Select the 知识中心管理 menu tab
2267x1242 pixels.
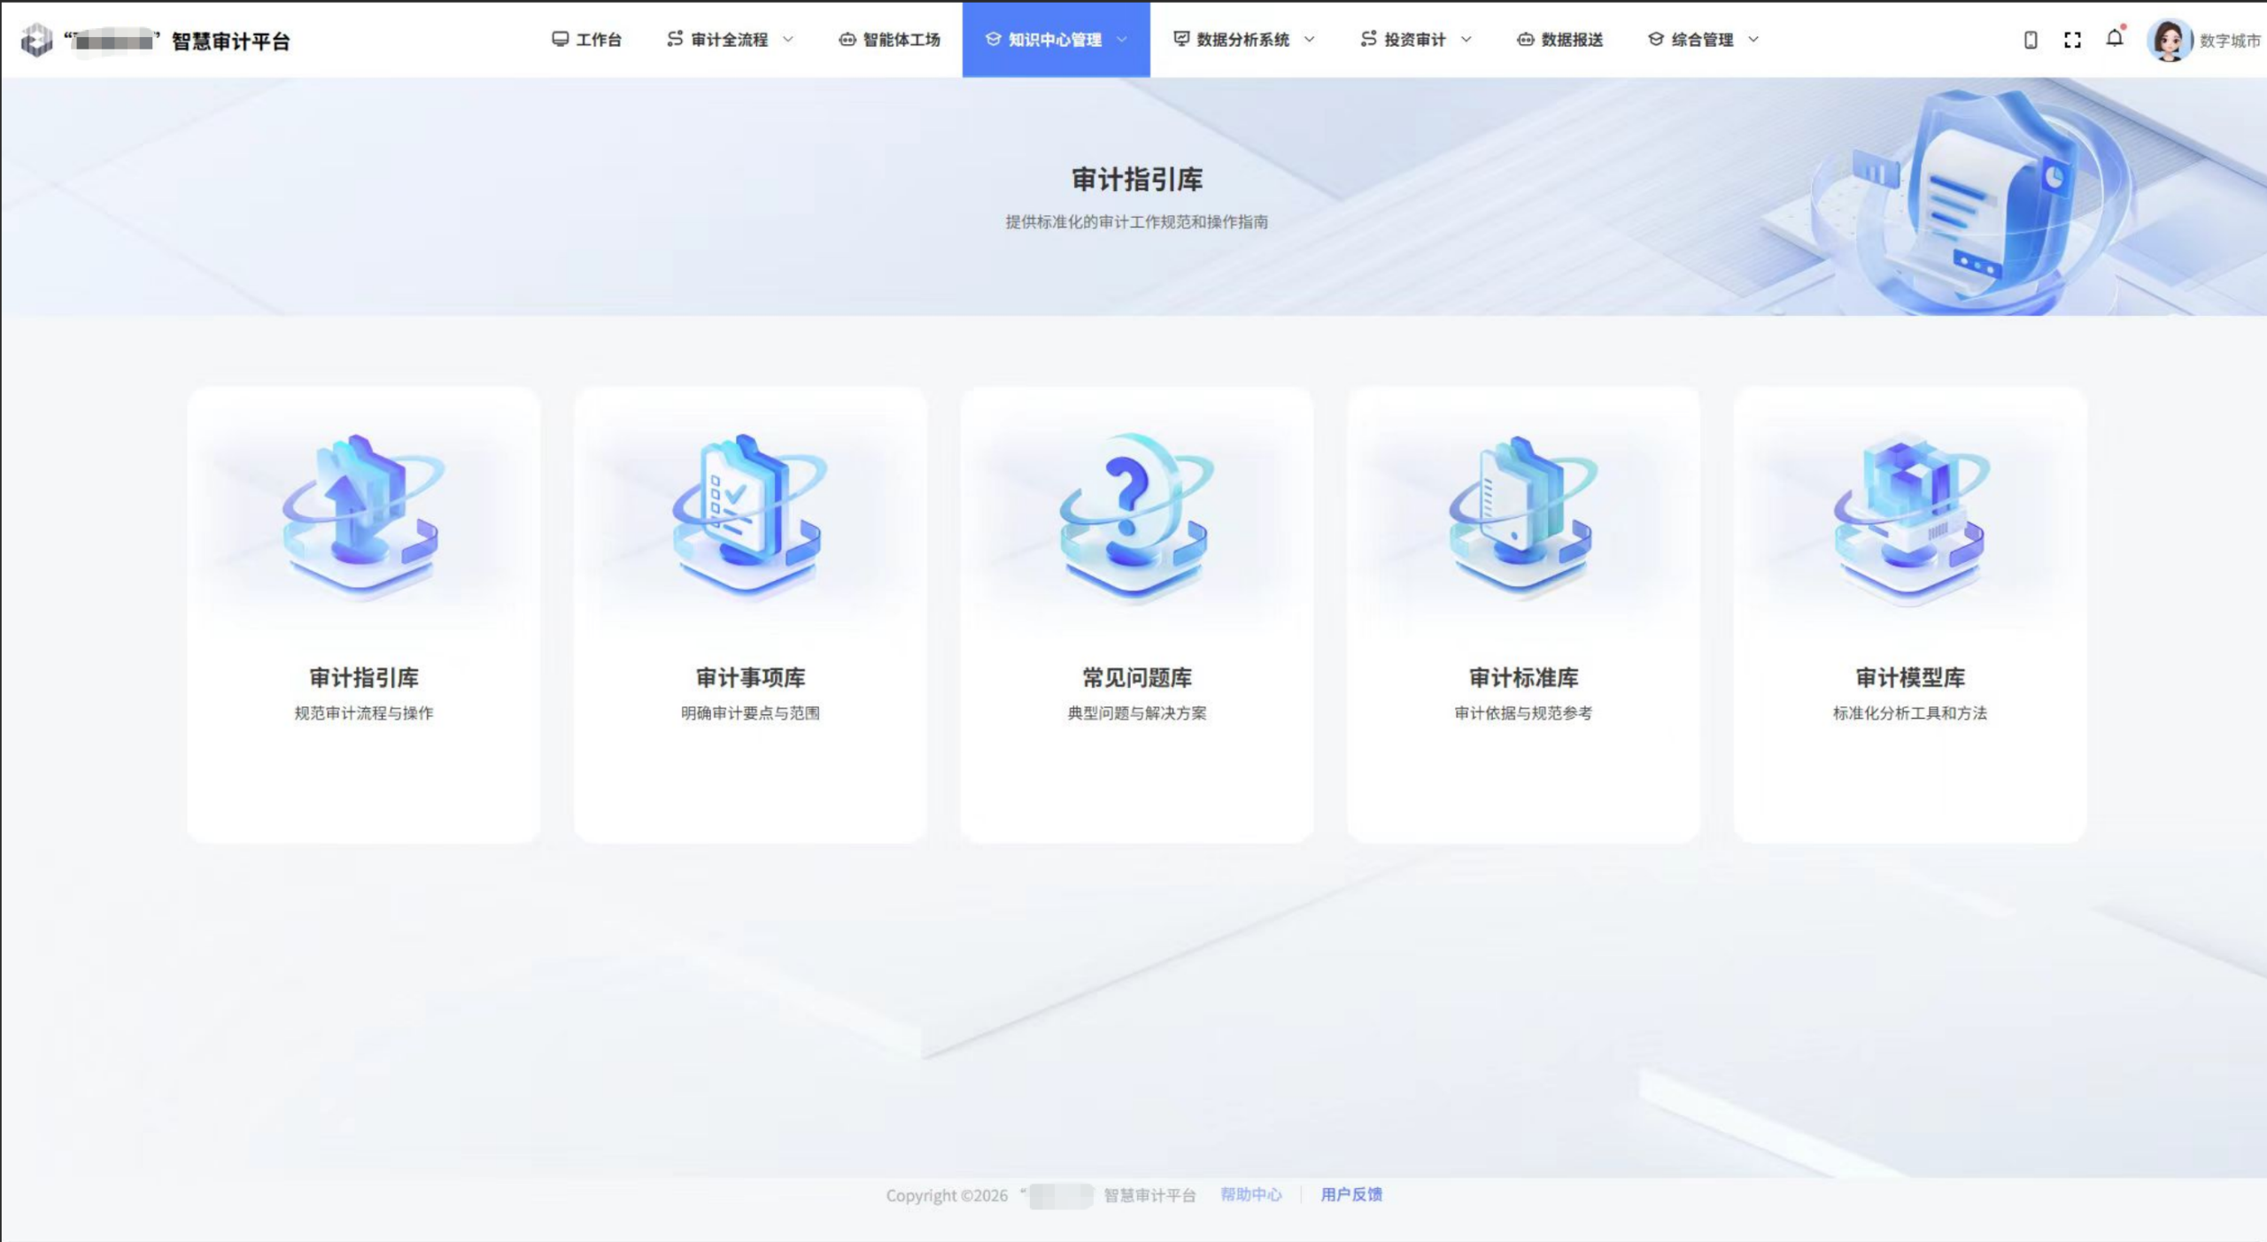click(1056, 39)
